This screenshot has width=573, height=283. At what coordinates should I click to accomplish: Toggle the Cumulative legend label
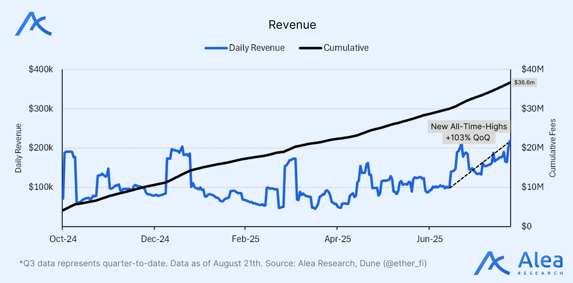pyautogui.click(x=346, y=48)
